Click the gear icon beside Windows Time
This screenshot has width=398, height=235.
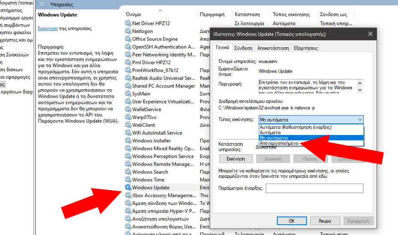[128, 179]
